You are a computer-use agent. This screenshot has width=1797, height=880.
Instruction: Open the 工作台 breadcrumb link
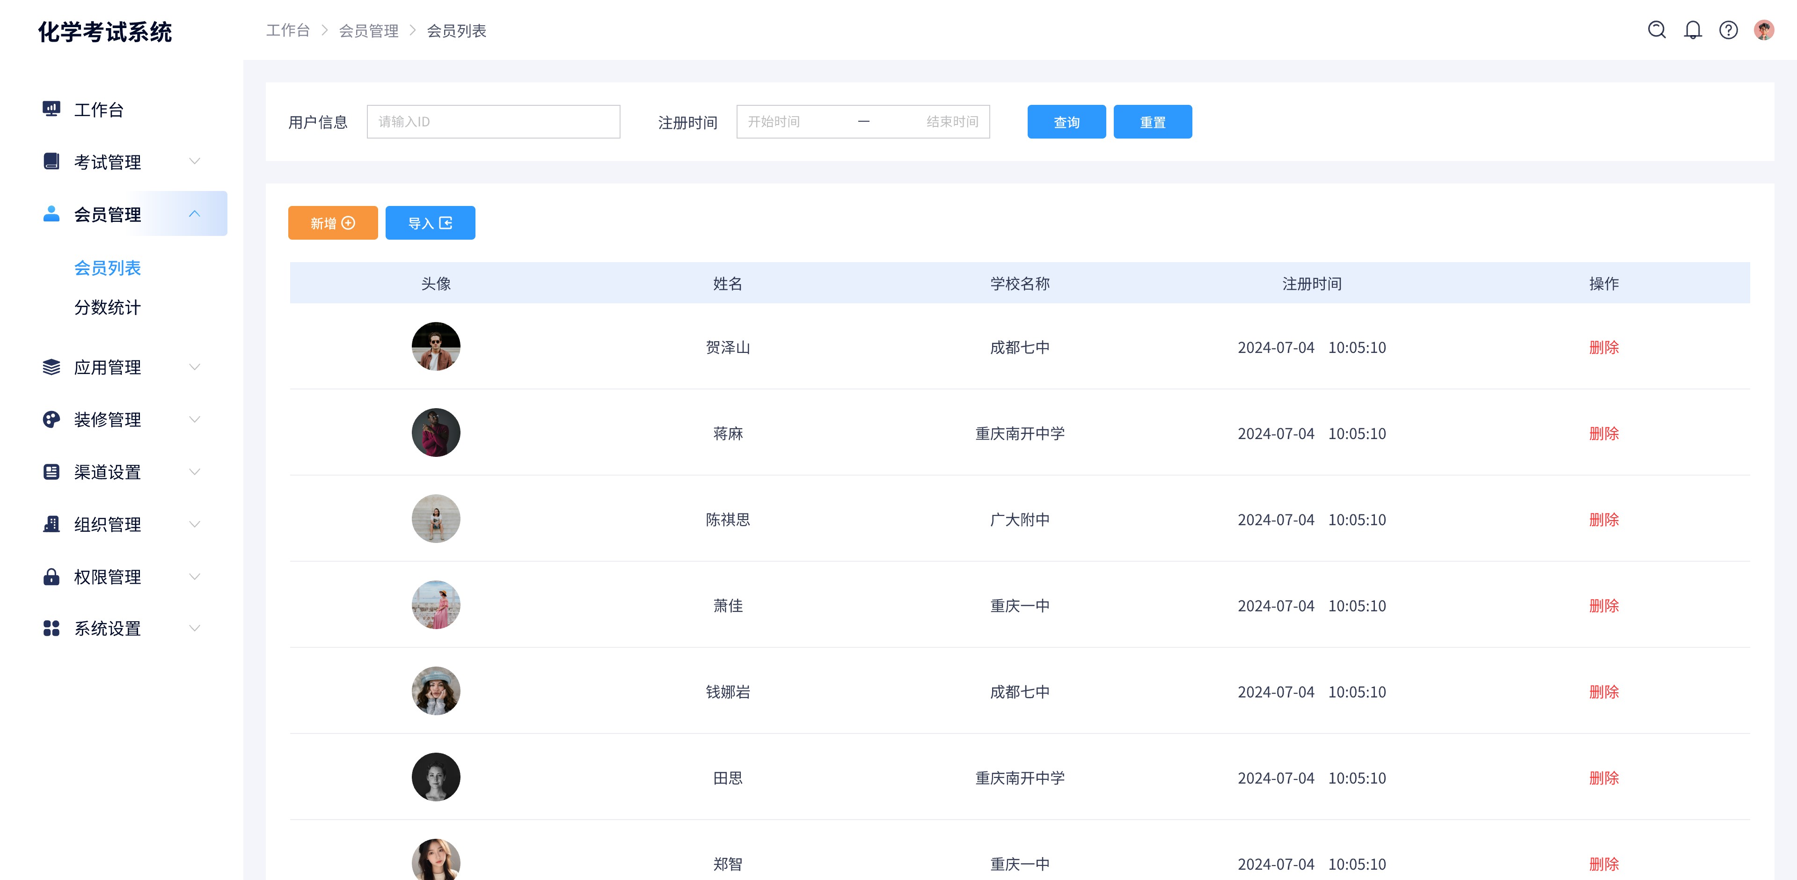[287, 30]
